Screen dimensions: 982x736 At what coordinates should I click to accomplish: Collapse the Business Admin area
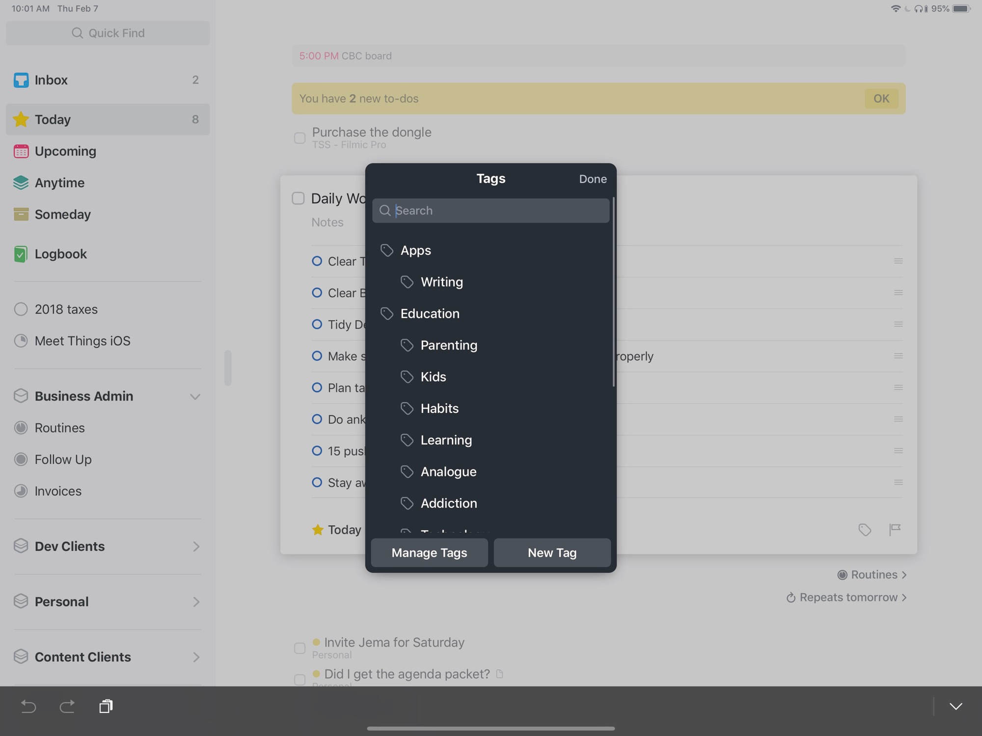tap(195, 396)
